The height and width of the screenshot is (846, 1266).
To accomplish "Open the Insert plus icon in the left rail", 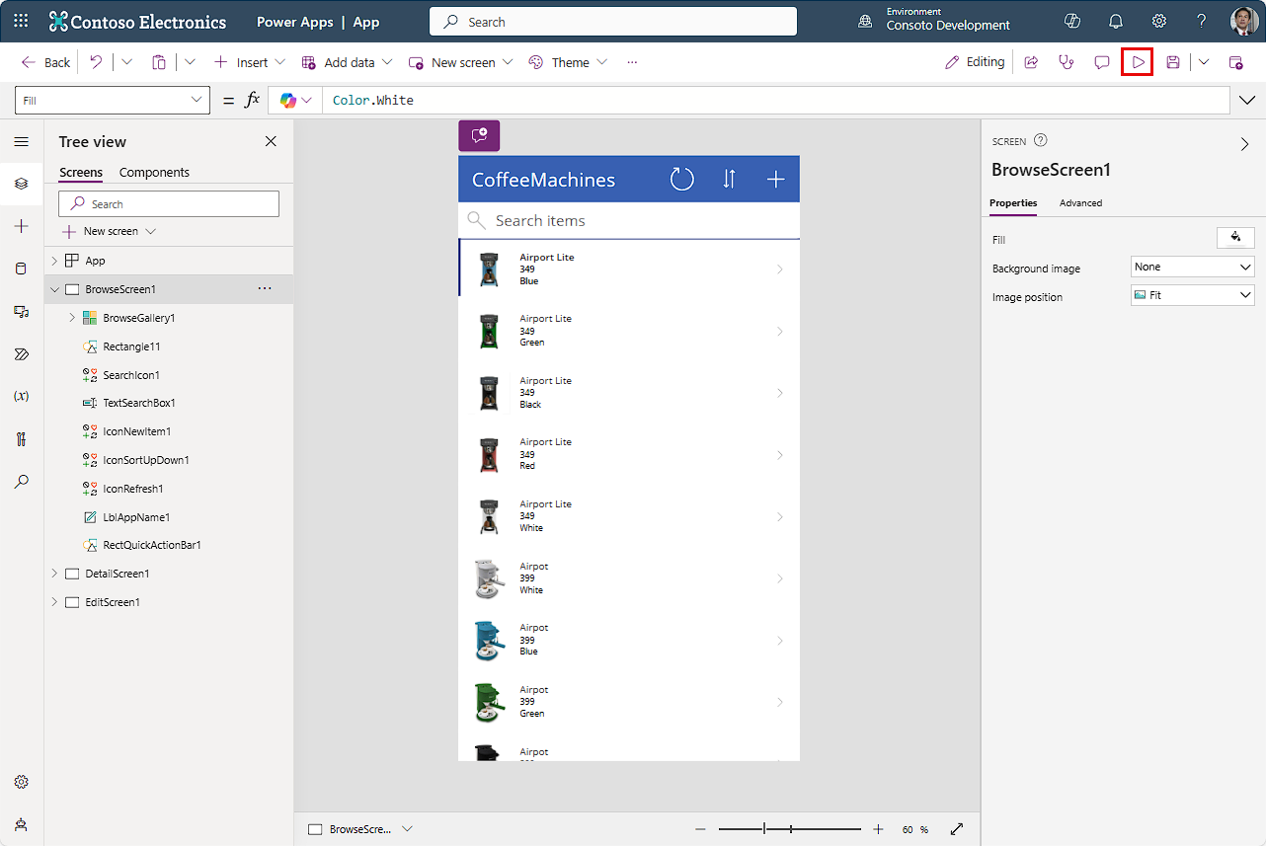I will tap(22, 226).
